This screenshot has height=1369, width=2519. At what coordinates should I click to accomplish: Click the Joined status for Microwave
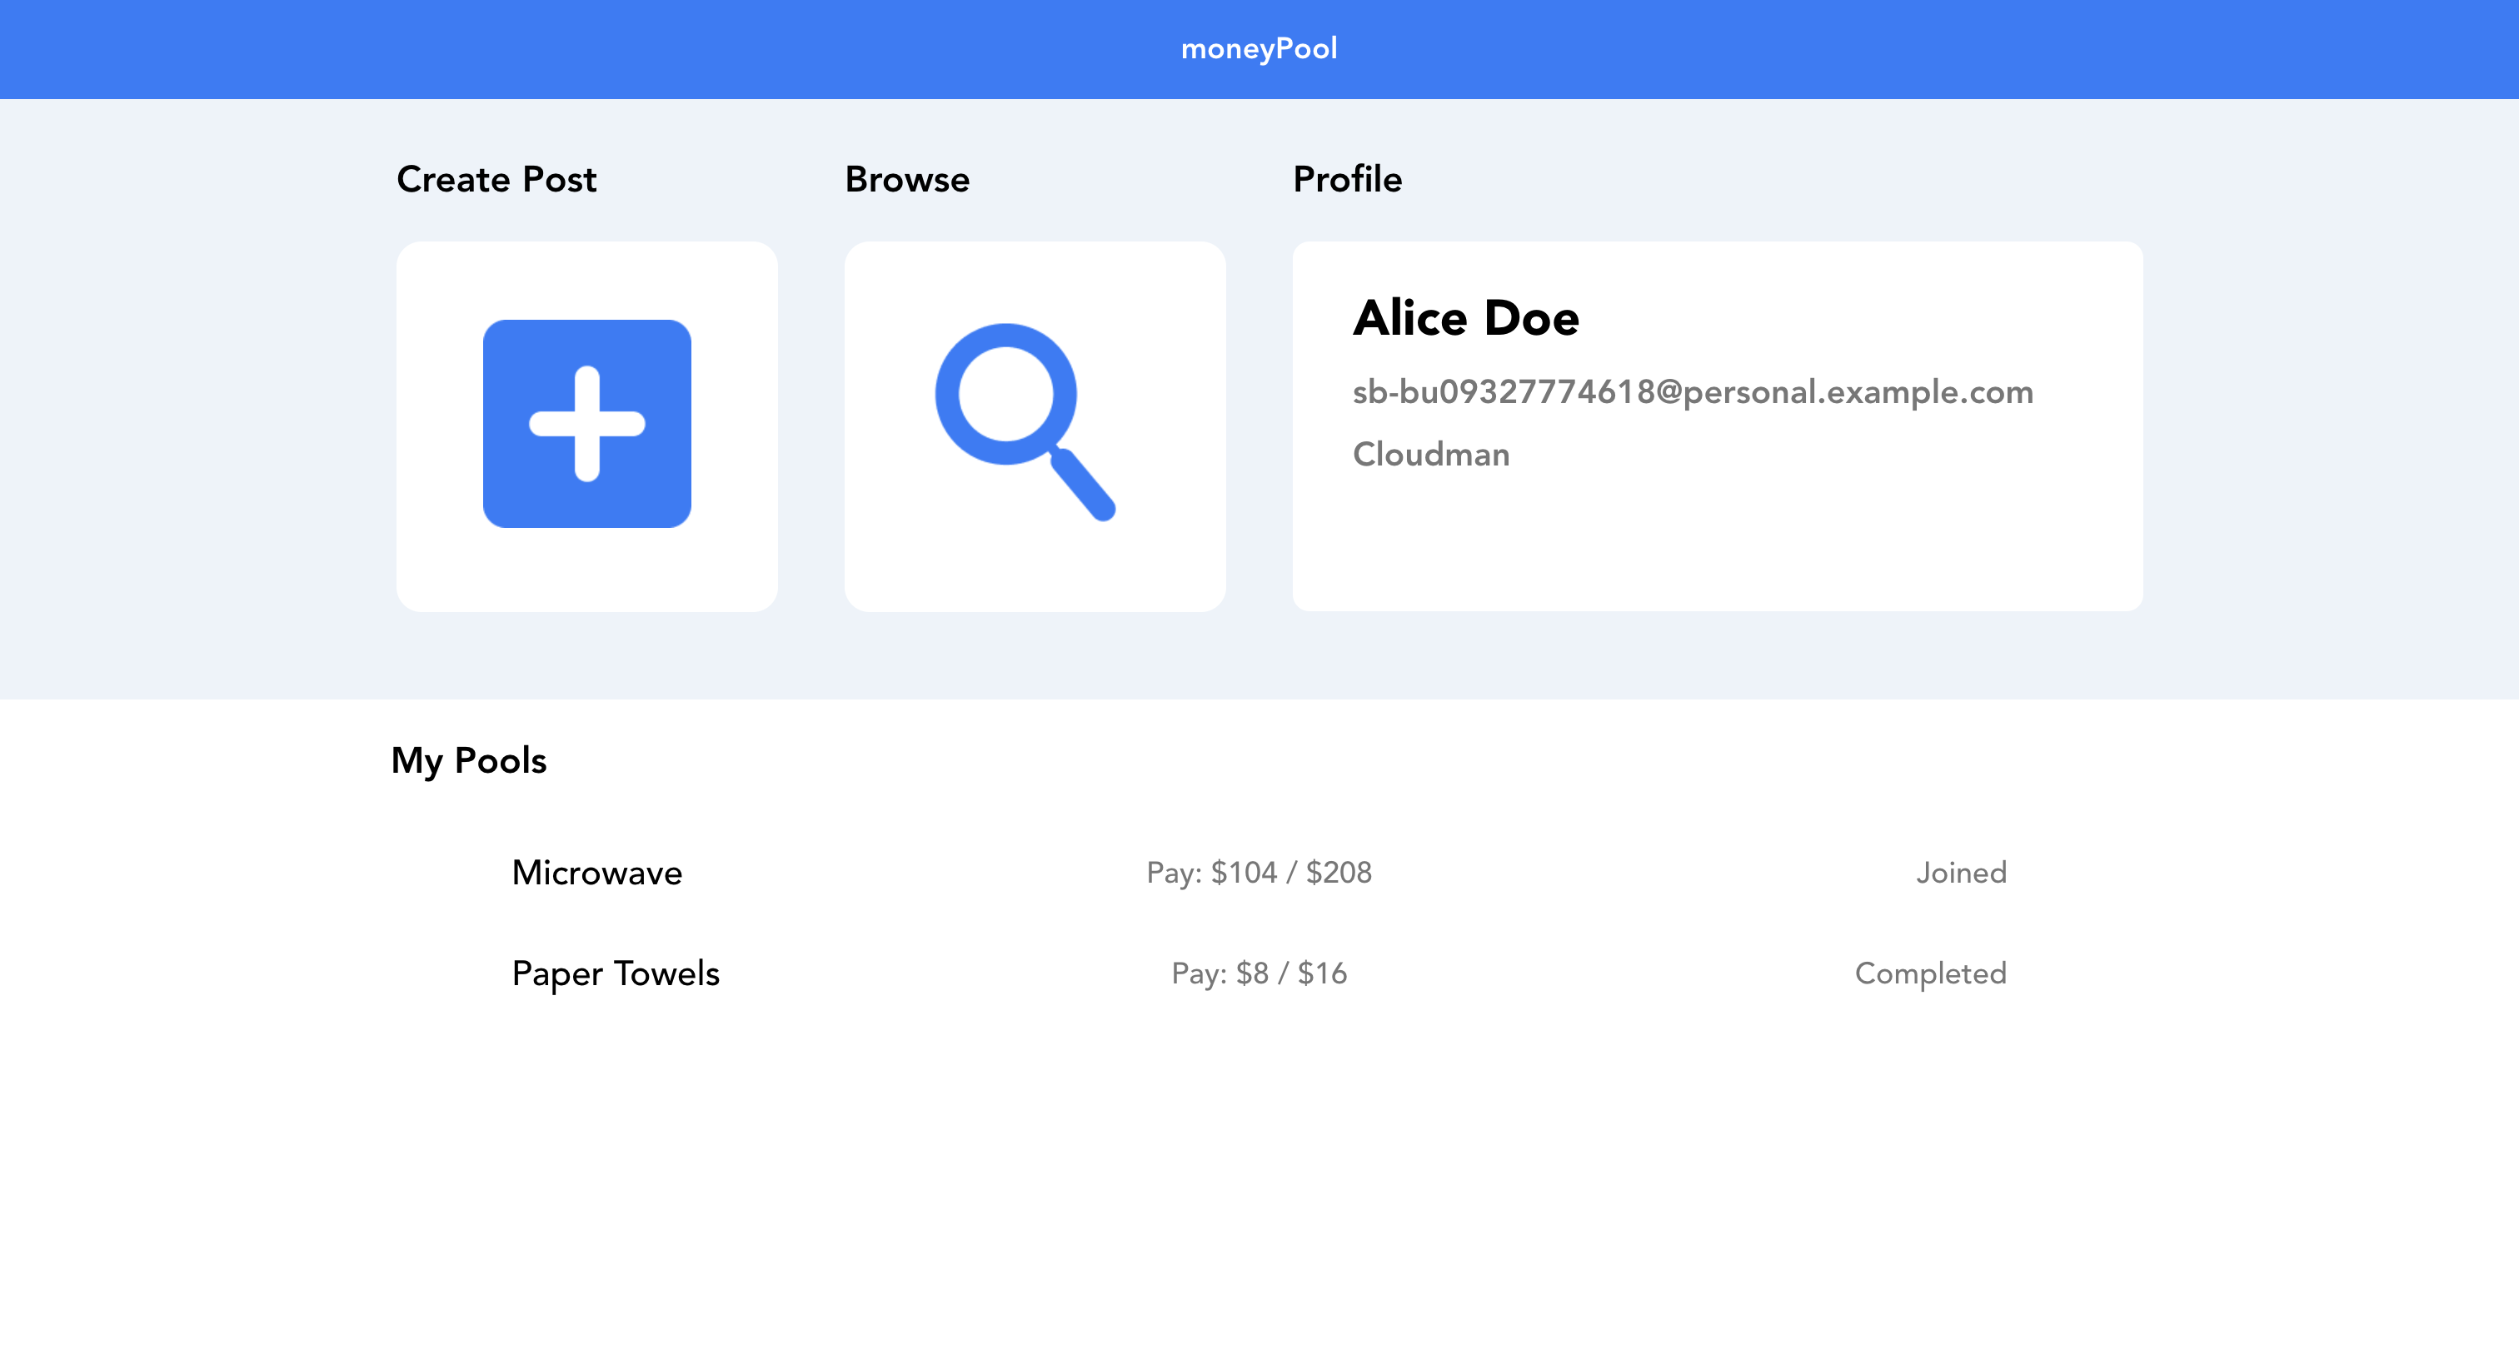tap(1960, 872)
